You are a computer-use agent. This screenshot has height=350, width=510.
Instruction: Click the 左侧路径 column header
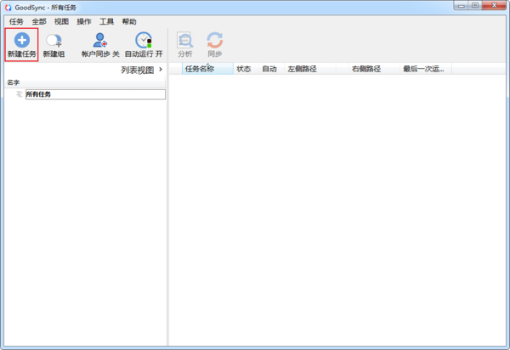302,69
